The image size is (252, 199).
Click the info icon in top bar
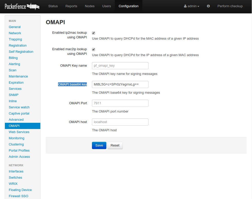pyautogui.click(x=208, y=6)
